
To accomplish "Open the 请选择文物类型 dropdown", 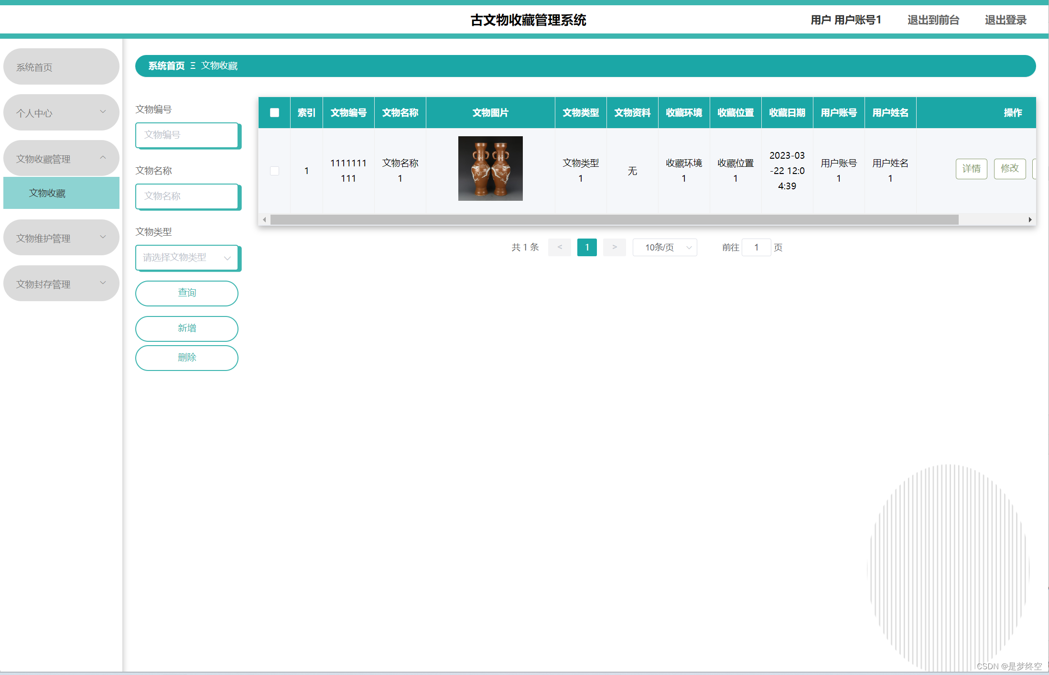I will [x=187, y=258].
